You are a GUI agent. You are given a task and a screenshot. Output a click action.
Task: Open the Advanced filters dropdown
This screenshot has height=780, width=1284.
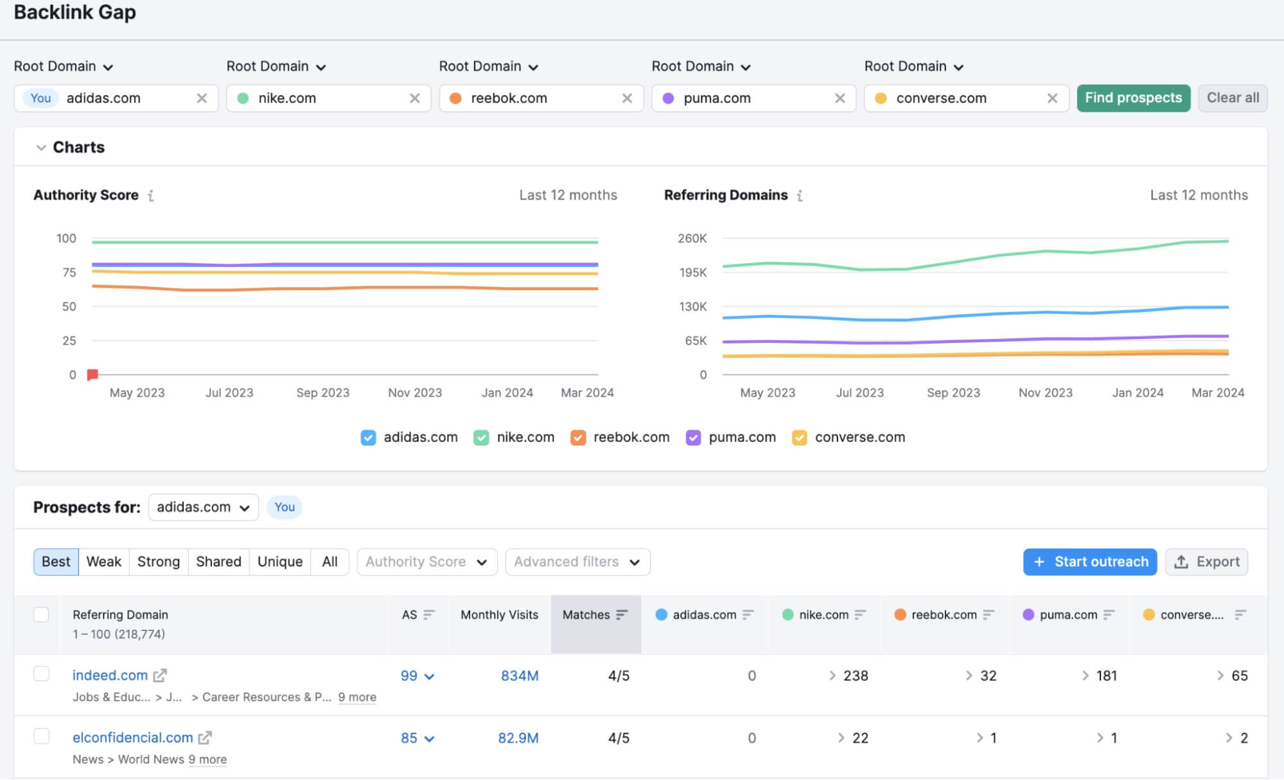pyautogui.click(x=576, y=562)
